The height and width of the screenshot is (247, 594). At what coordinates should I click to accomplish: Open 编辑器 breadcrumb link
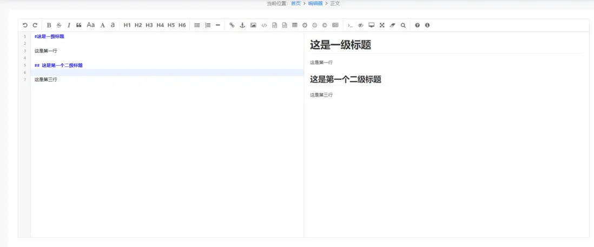pyautogui.click(x=315, y=3)
